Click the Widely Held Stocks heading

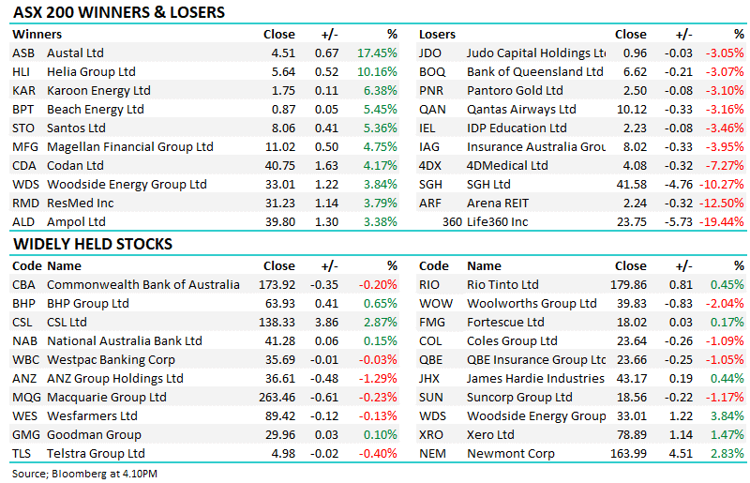pos(92,244)
